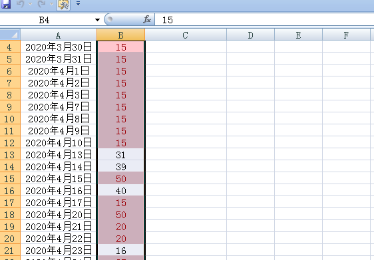Click cell with date 2020年4月23日
374x260 pixels.
(x=59, y=250)
